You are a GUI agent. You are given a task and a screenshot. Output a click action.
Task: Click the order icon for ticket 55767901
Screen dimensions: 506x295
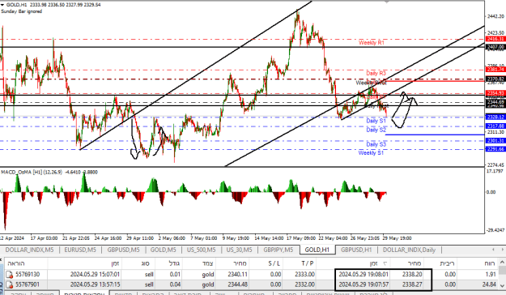(x=10, y=284)
